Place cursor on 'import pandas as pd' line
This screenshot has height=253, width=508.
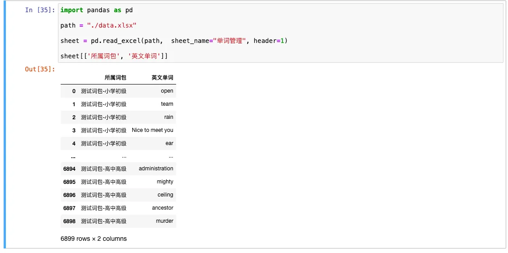pos(96,10)
